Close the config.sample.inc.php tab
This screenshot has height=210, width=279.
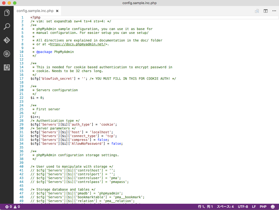[x=57, y=11]
